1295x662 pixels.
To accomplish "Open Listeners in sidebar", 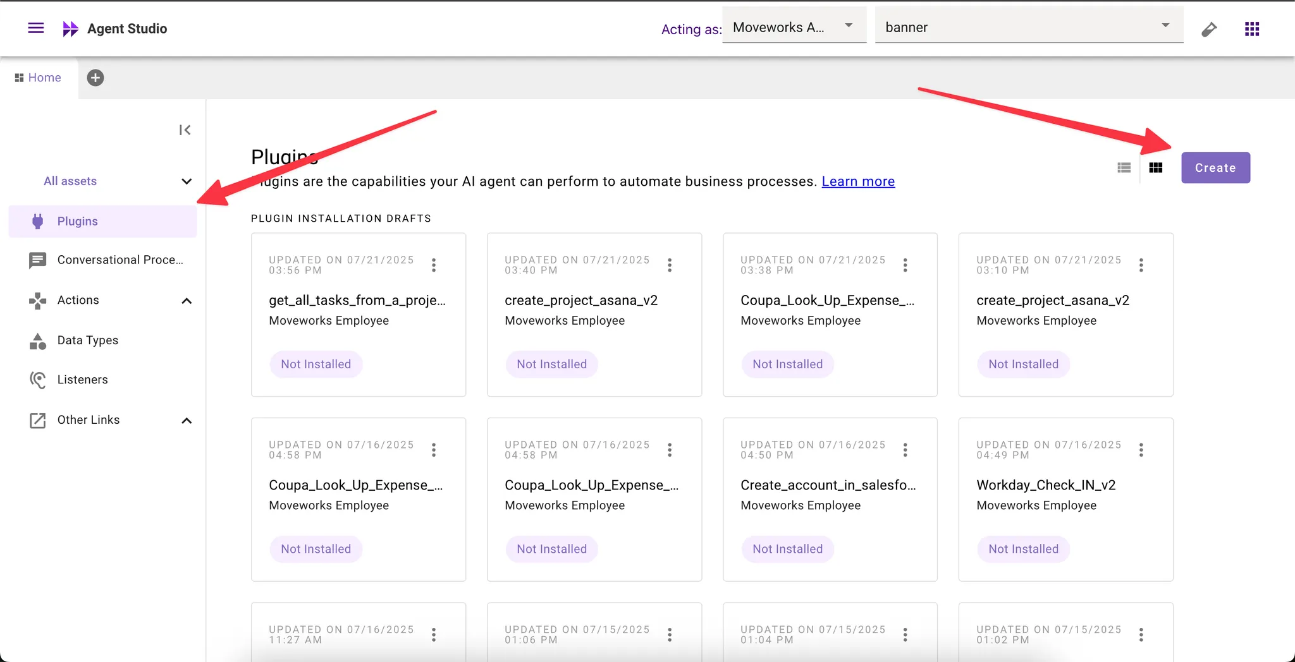I will pyautogui.click(x=83, y=380).
